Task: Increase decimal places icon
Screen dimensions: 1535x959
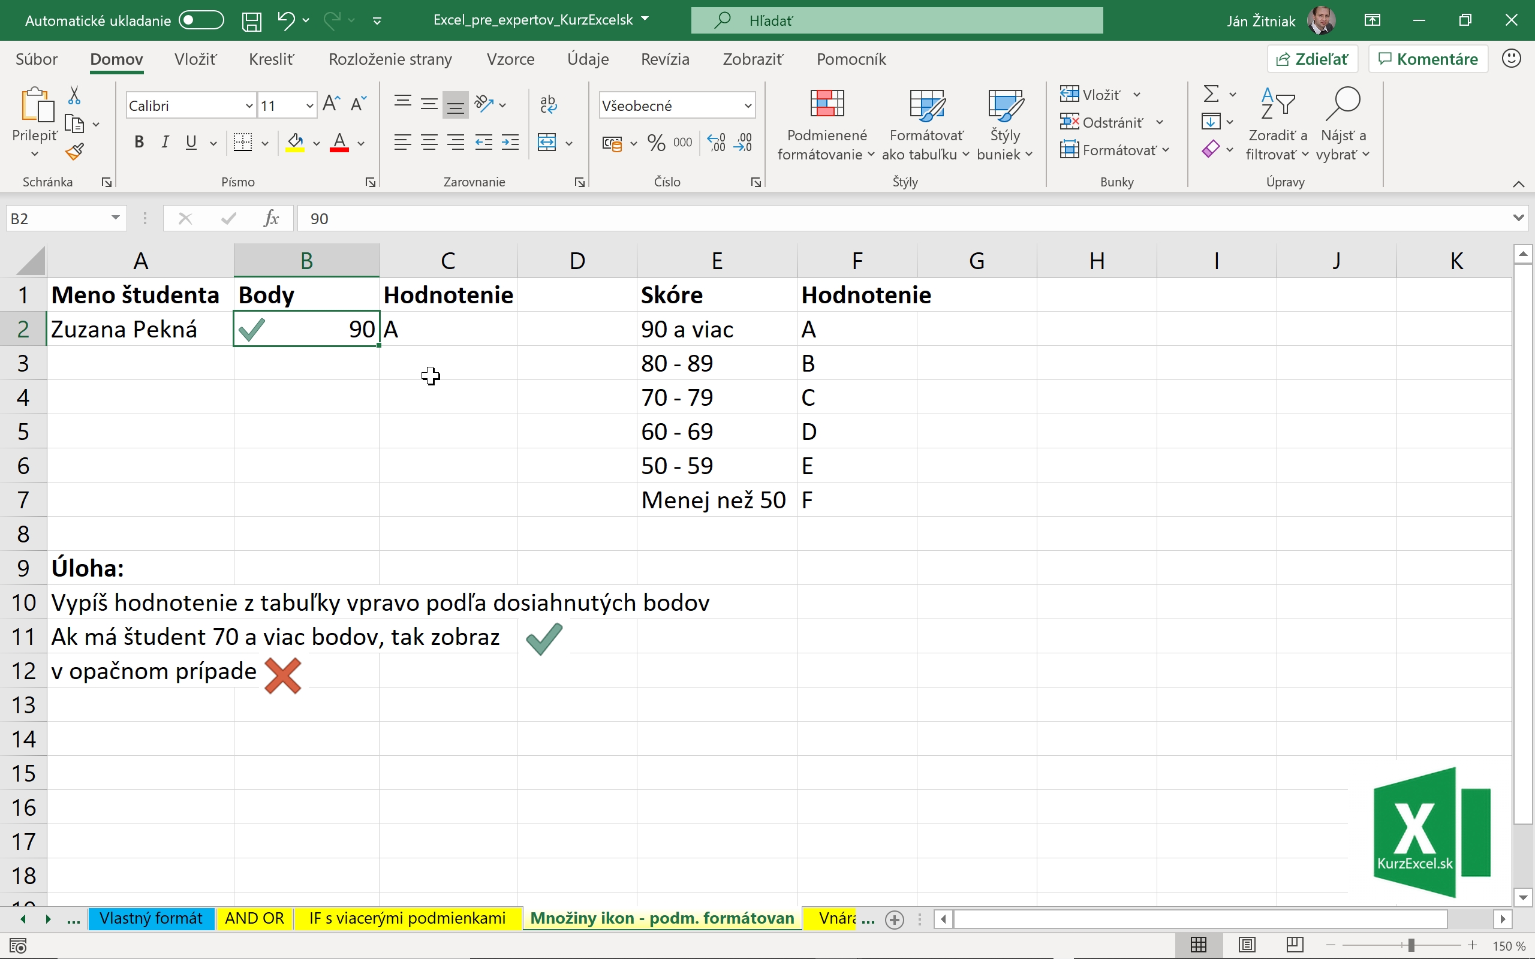Action: point(716,143)
